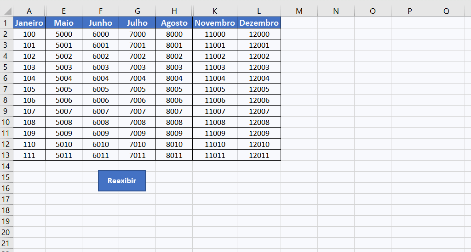The width and height of the screenshot is (471, 252).
Task: Click the Janeiro header cell
Action: pos(29,23)
